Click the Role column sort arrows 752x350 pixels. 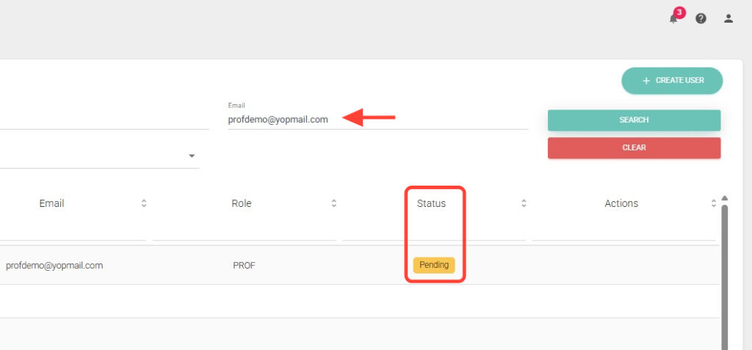tap(333, 203)
